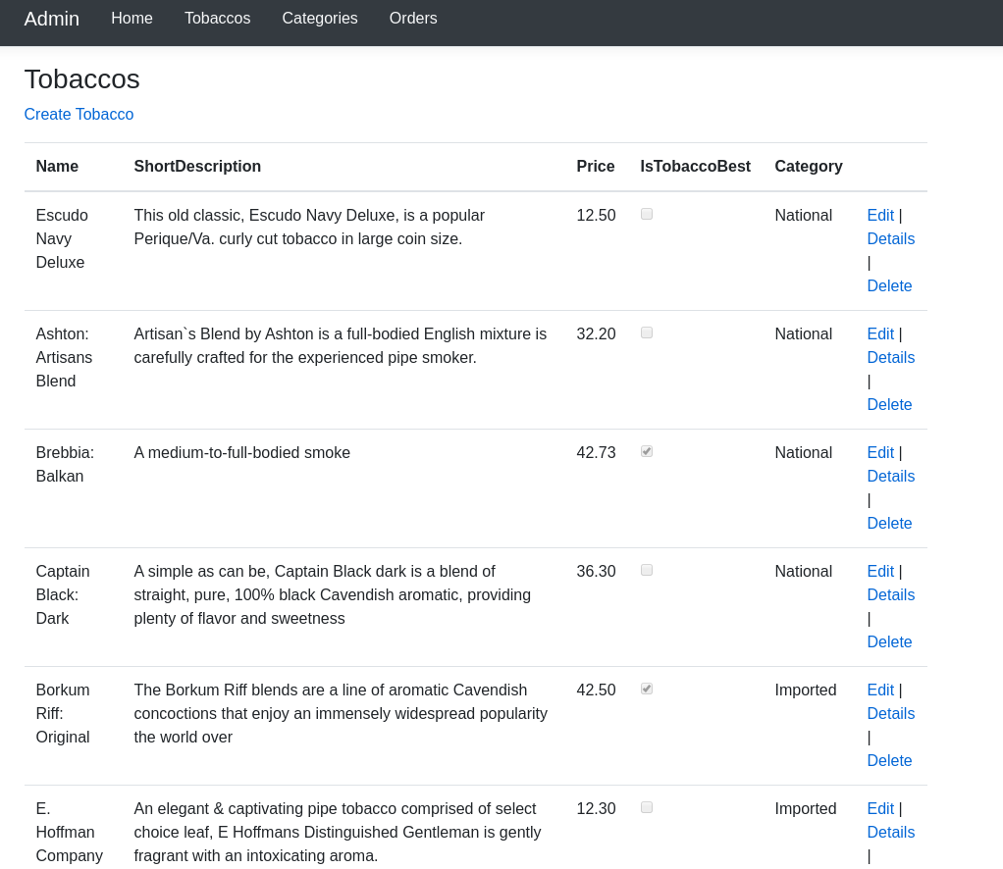1003x869 pixels.
Task: Click description starting 'A simple as can be'
Action: click(x=332, y=594)
